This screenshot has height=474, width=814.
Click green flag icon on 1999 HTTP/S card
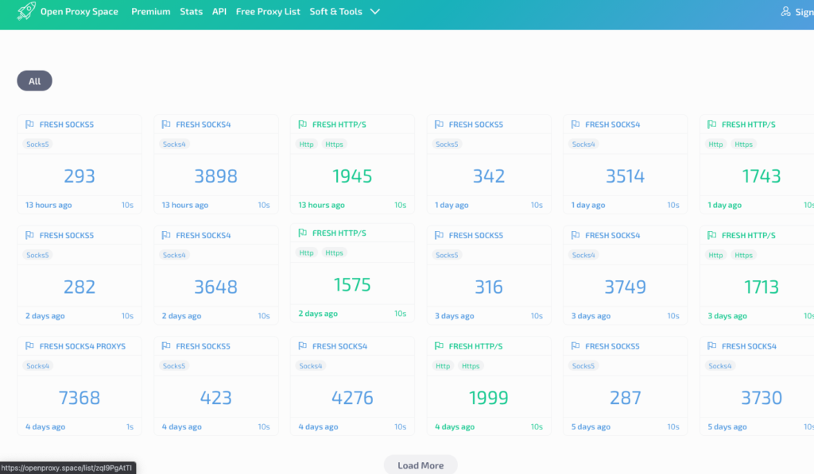click(x=440, y=346)
